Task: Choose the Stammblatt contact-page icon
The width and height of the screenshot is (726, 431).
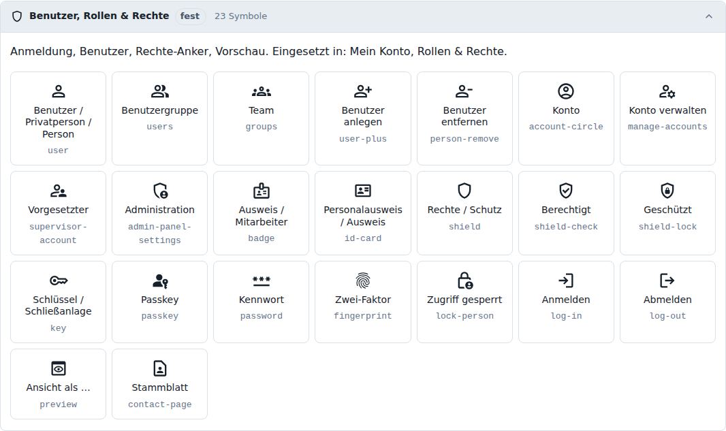Action: [160, 368]
